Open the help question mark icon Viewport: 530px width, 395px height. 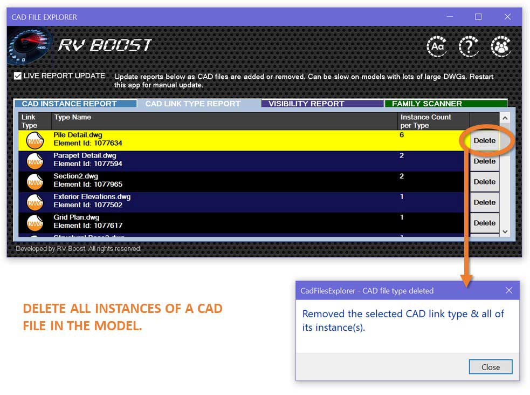469,46
